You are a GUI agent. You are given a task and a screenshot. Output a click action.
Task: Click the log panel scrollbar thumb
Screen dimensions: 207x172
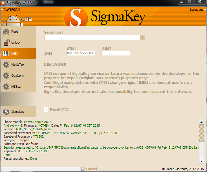coord(201,150)
